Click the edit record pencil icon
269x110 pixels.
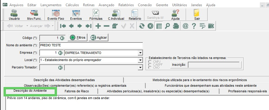pos(115,26)
